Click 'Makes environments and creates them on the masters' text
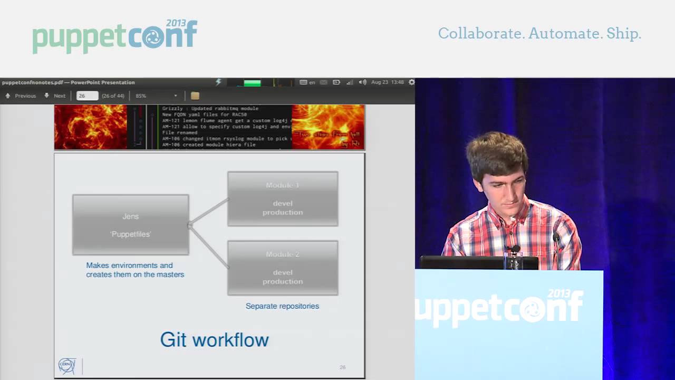 tap(135, 270)
